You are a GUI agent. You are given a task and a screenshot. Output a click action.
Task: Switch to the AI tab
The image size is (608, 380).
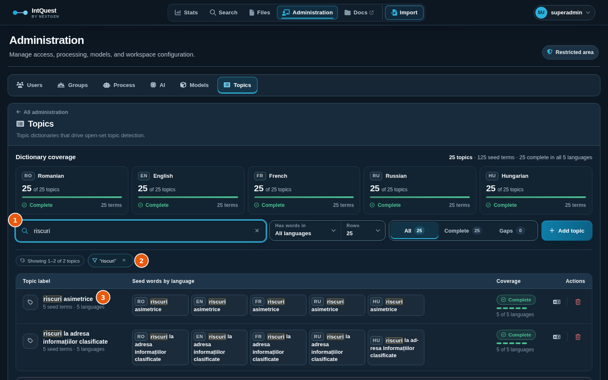tap(157, 85)
